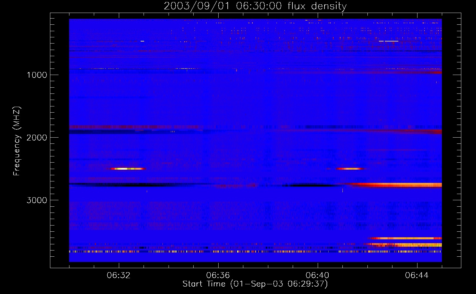Click the 06:44 time tick label
476x294 pixels.
pos(417,275)
